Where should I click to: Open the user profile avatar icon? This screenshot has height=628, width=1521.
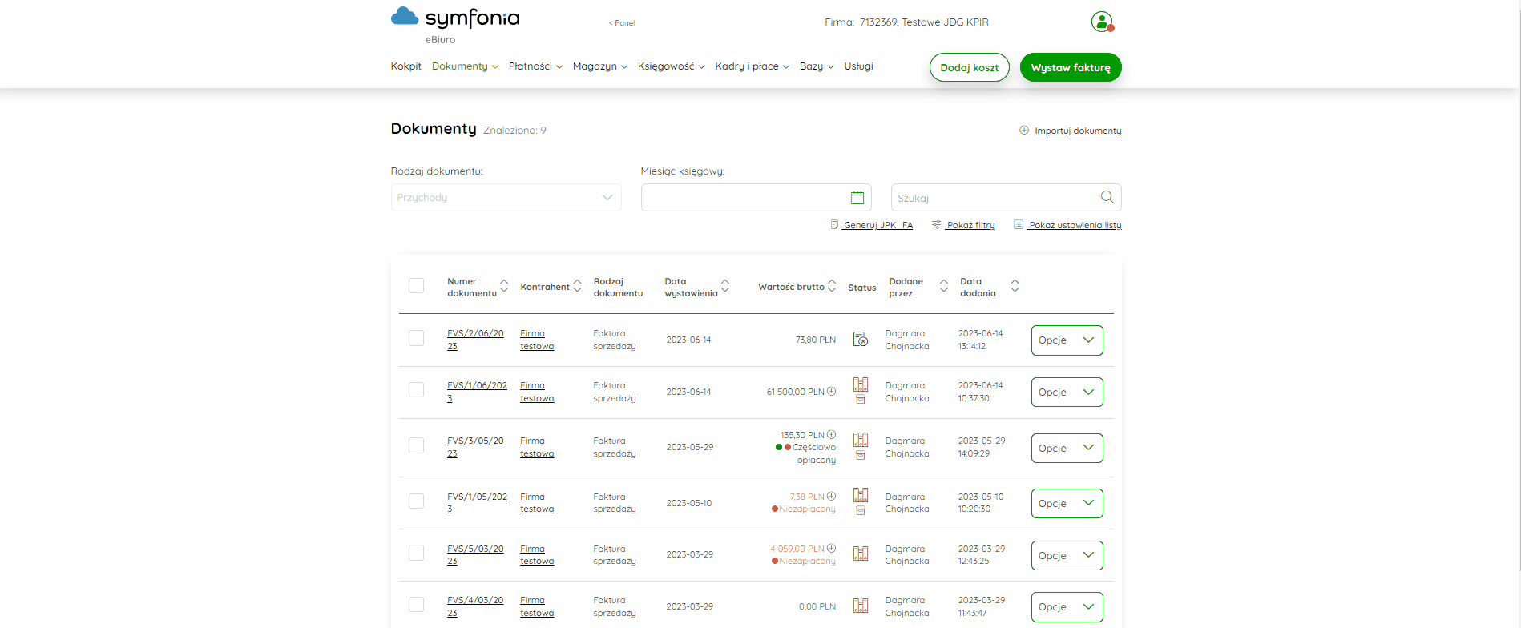pyautogui.click(x=1103, y=22)
